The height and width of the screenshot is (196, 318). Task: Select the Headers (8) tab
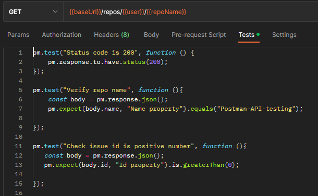(112, 35)
